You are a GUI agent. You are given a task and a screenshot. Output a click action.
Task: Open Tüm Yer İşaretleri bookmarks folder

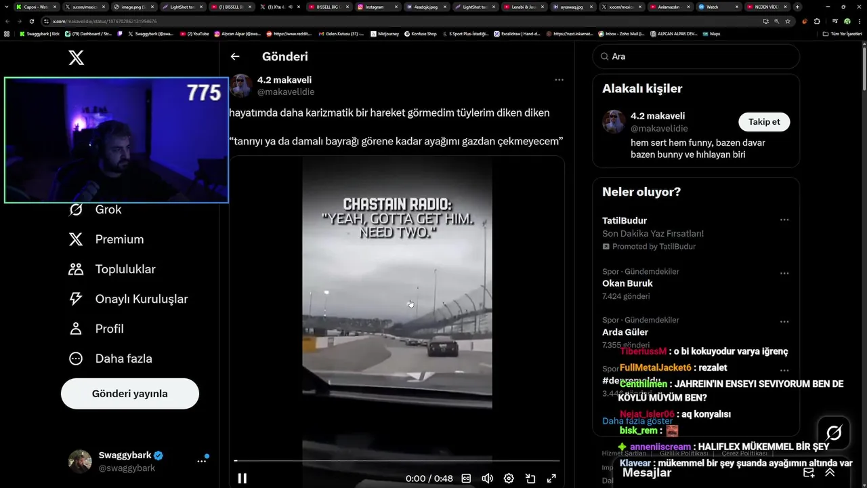[841, 33]
